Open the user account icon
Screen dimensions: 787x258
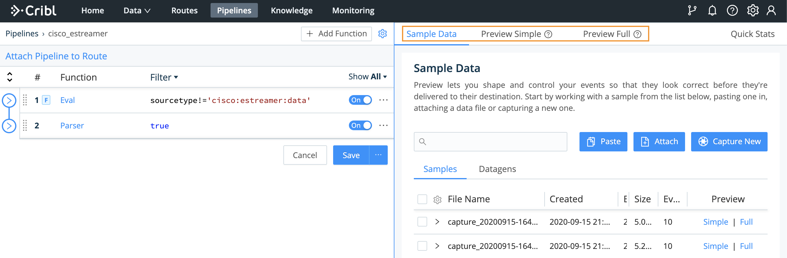[771, 10]
